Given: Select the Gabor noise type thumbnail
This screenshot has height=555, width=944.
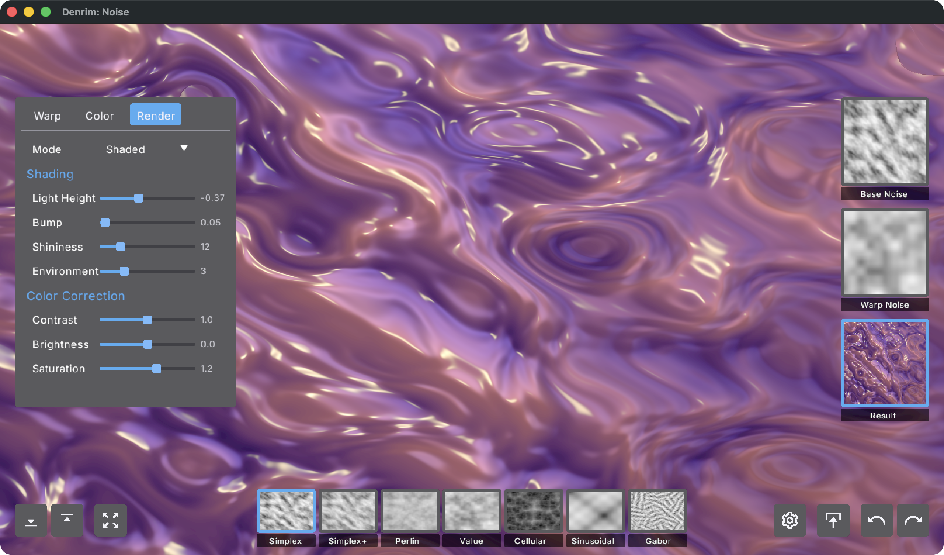Looking at the screenshot, I should coord(657,511).
